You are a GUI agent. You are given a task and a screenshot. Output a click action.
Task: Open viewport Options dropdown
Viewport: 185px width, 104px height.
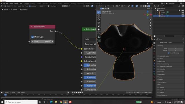point(149,9)
